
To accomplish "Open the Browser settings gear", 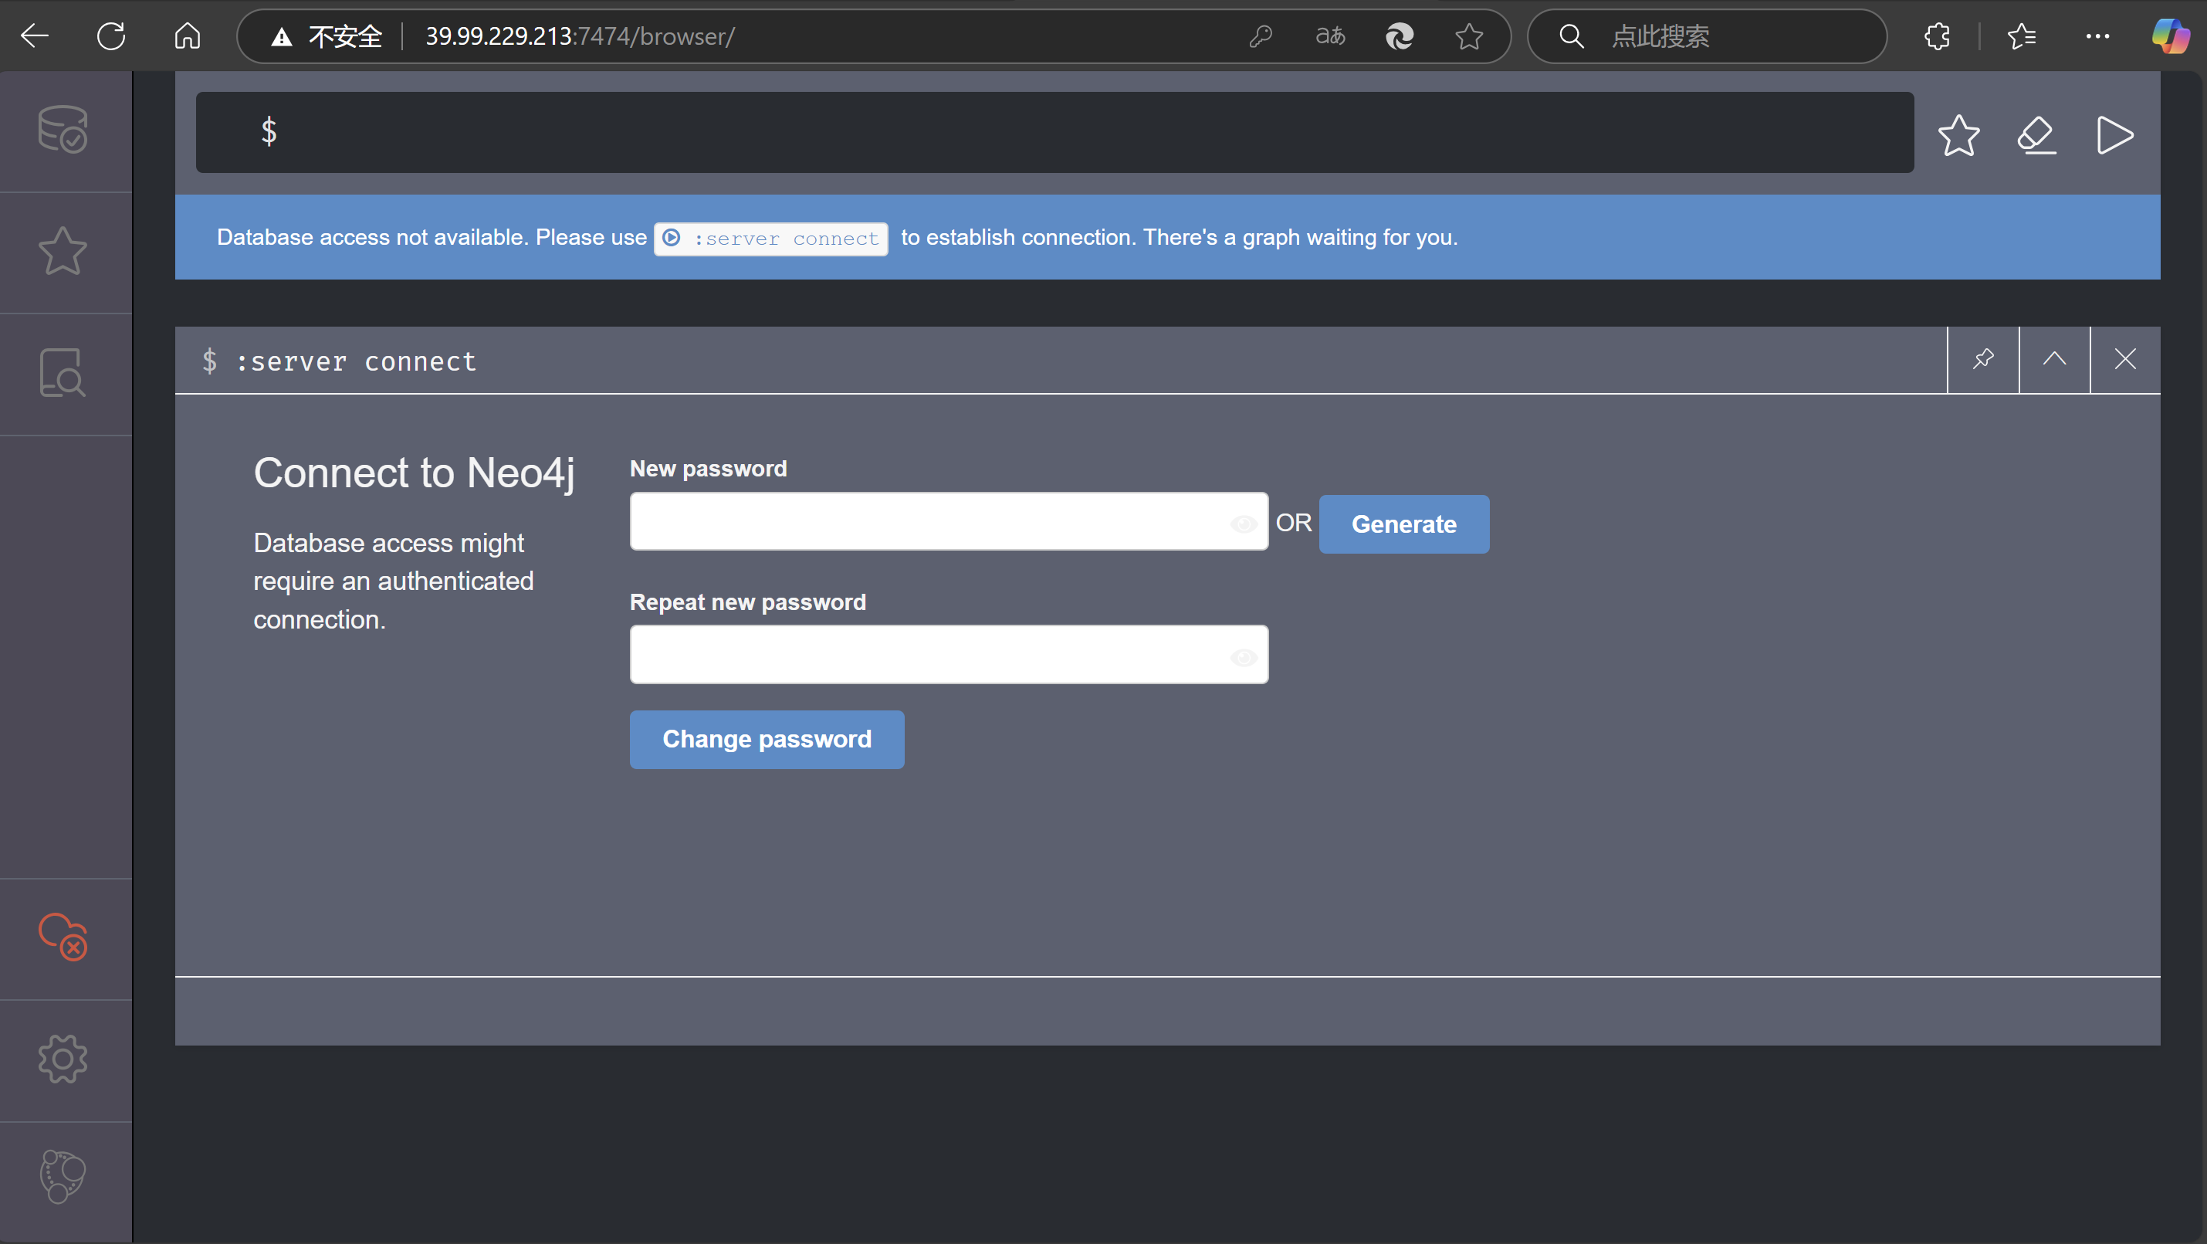I will click(63, 1059).
